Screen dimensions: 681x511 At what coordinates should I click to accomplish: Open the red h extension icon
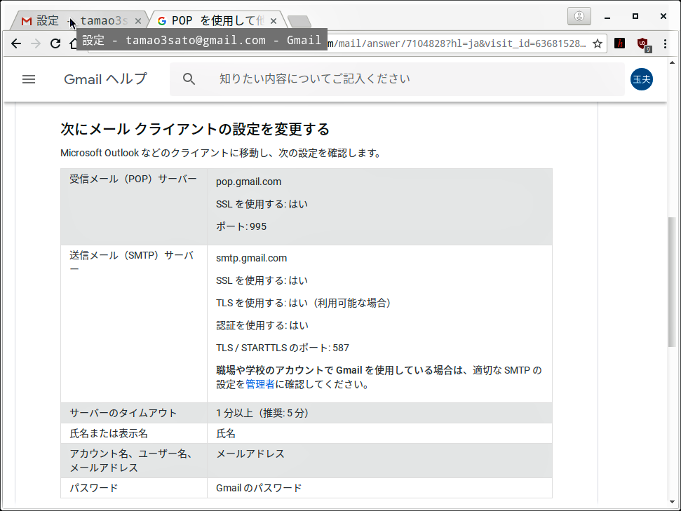(620, 43)
